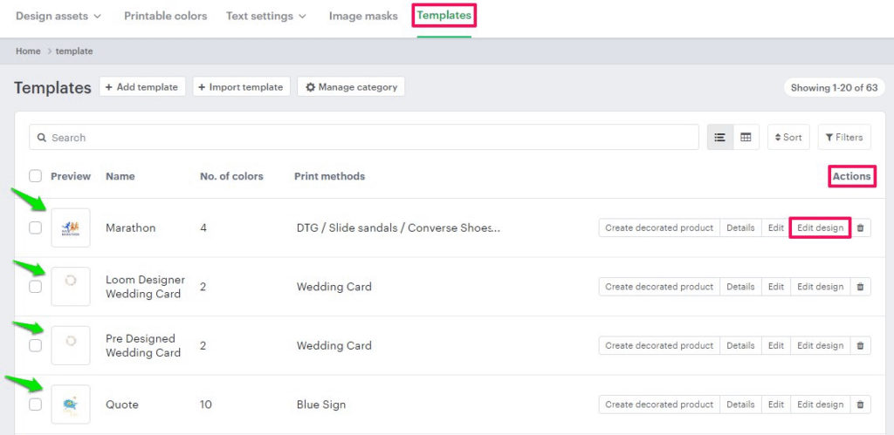Tick the checkbox for Marathon template
Viewport: 894px width, 435px height.
(35, 228)
